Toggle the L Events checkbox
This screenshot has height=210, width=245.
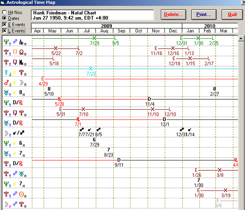[4, 31]
